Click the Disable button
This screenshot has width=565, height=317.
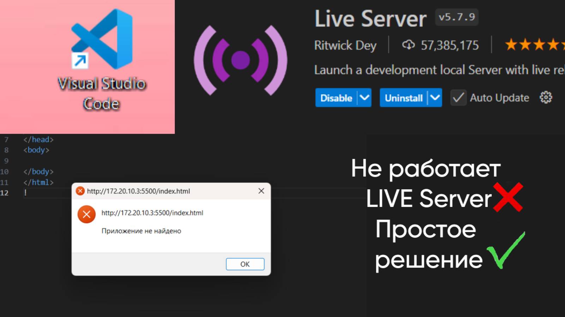[337, 98]
